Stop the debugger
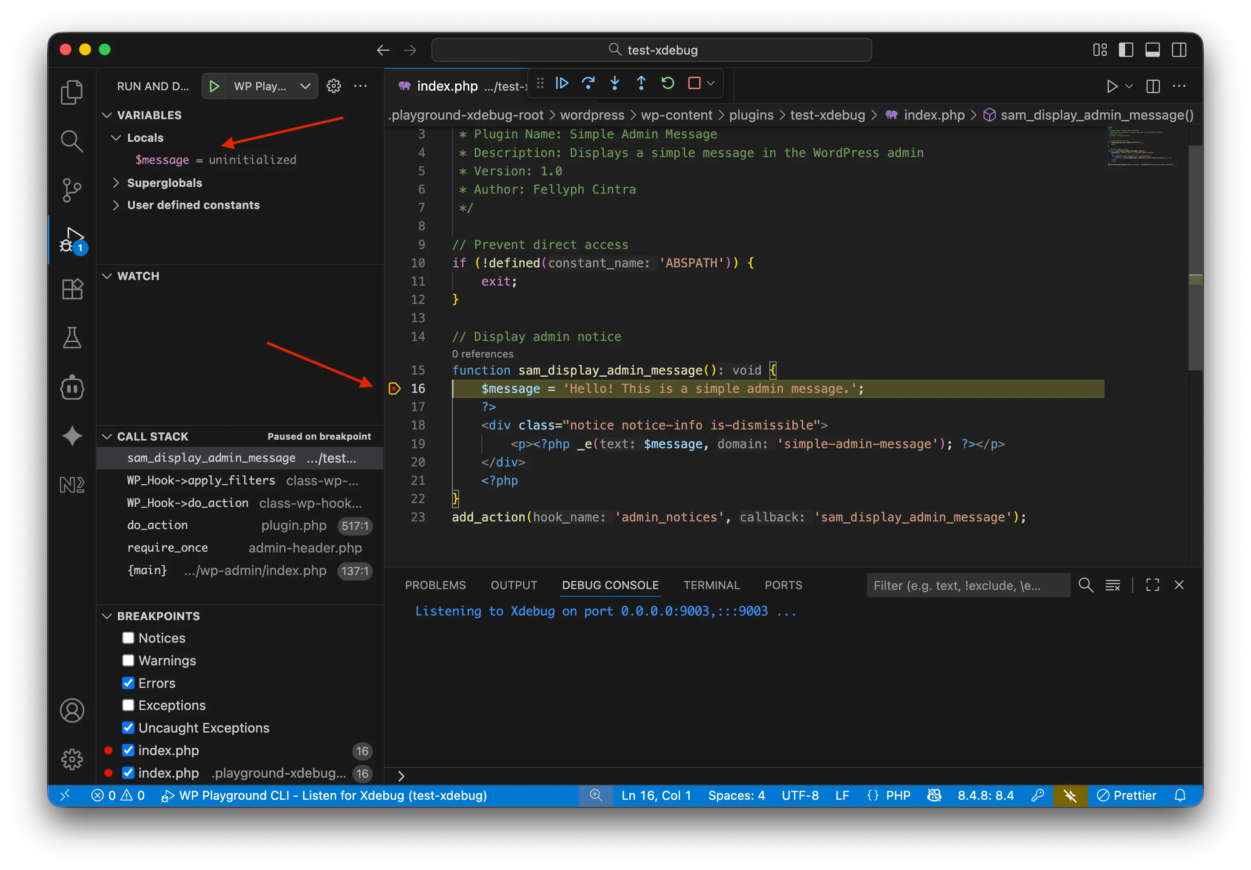 pyautogui.click(x=694, y=83)
